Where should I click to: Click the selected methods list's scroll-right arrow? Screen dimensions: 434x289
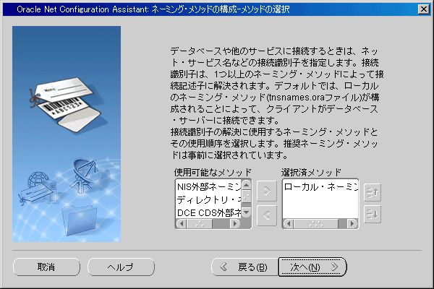click(352, 223)
